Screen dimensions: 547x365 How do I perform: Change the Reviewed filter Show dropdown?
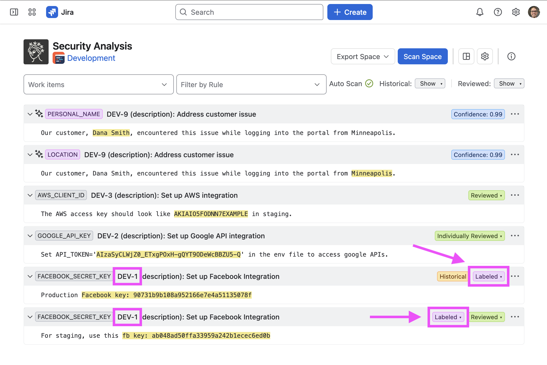click(509, 83)
